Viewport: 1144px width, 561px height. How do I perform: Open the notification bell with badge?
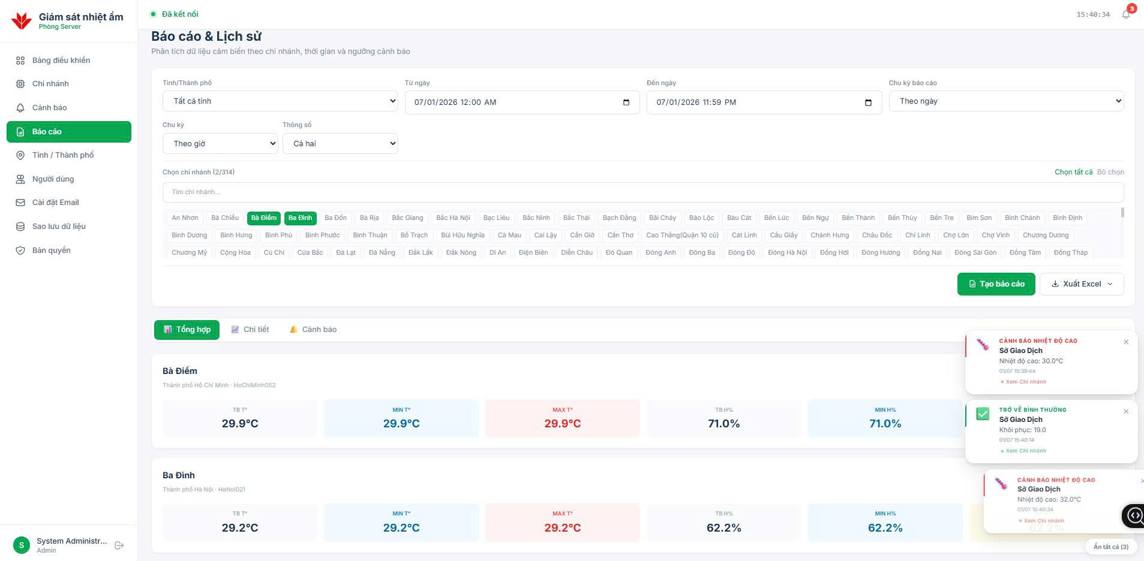(1126, 14)
